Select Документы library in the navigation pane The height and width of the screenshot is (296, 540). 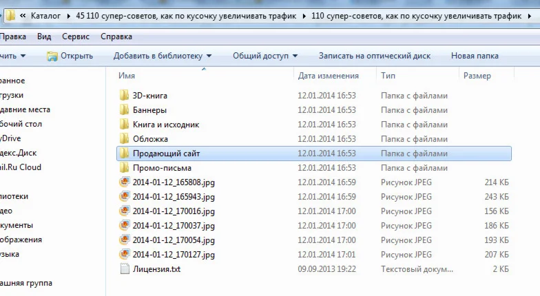point(17,225)
